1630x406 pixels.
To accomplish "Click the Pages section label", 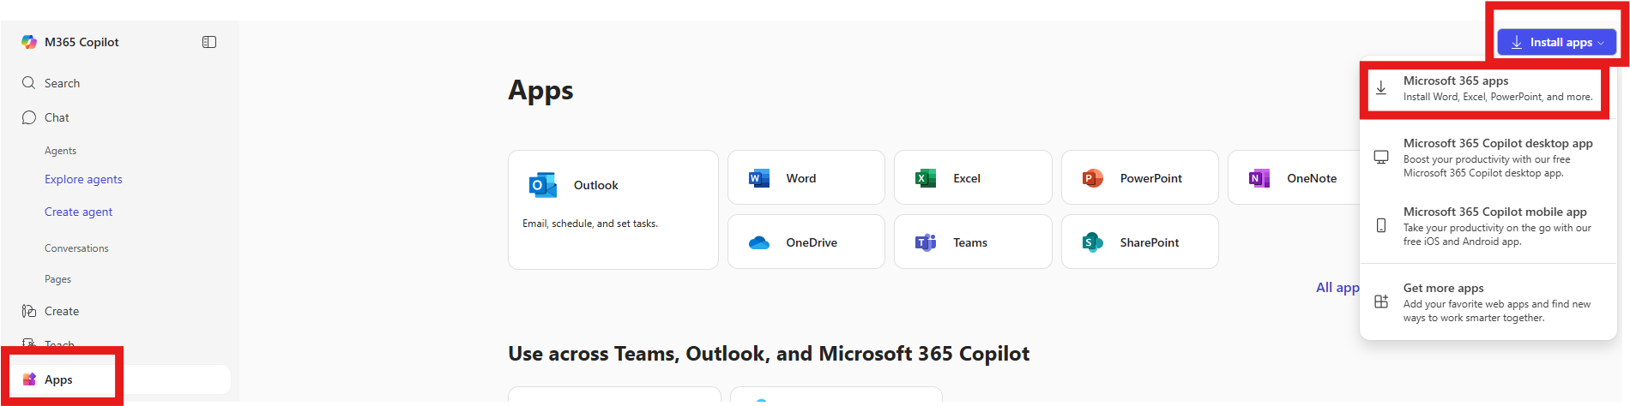I will point(57,279).
